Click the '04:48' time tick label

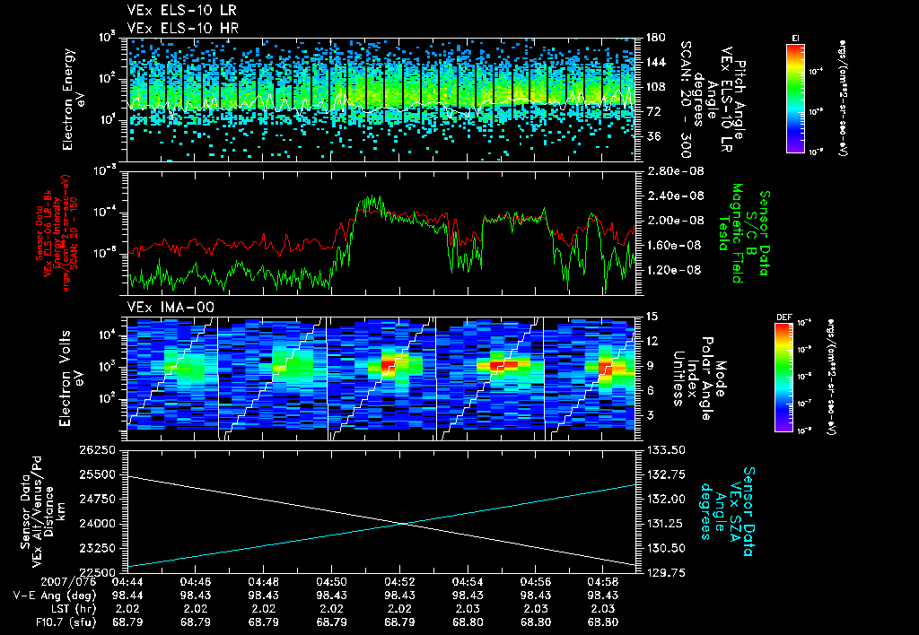(263, 582)
